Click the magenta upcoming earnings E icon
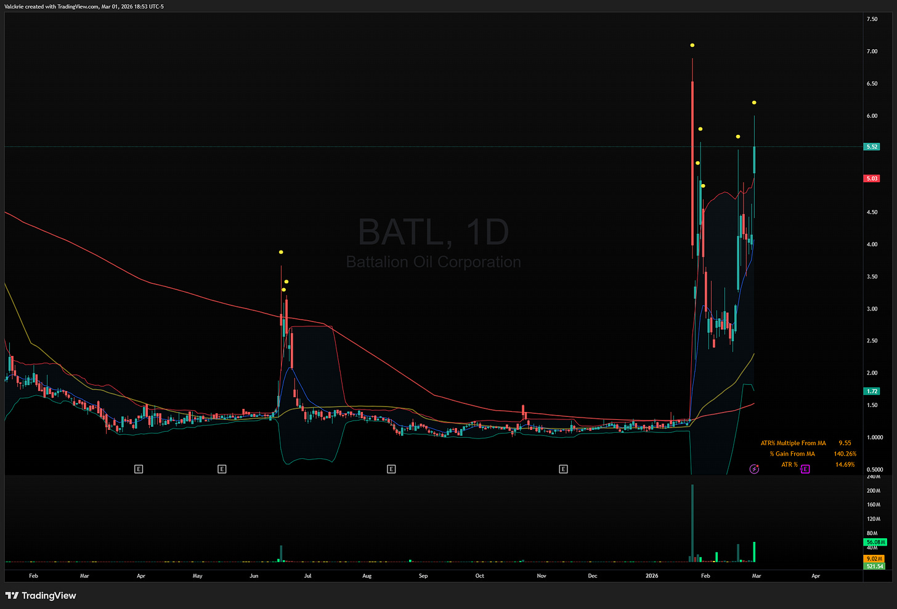The image size is (897, 609). (x=805, y=469)
